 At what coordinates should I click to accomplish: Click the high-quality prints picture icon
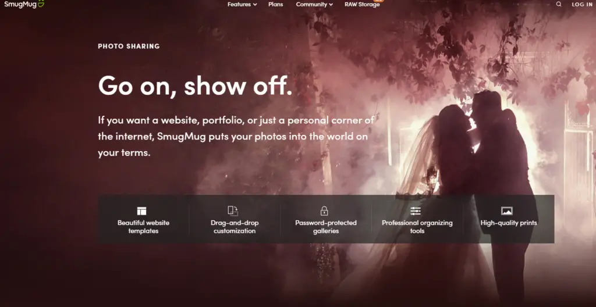pyautogui.click(x=507, y=211)
